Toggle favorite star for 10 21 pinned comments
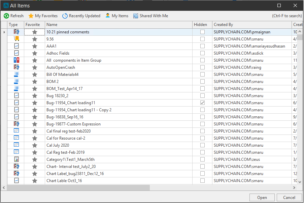Viewport: 304px width, 203px height. (35, 32)
